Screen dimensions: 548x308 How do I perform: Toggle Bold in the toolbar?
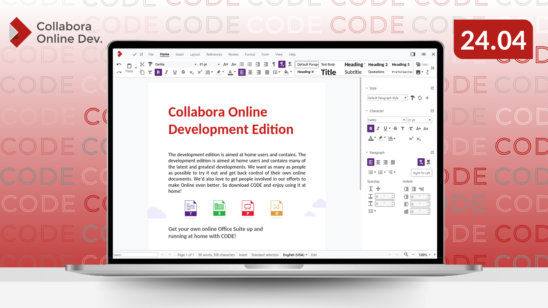[158, 72]
